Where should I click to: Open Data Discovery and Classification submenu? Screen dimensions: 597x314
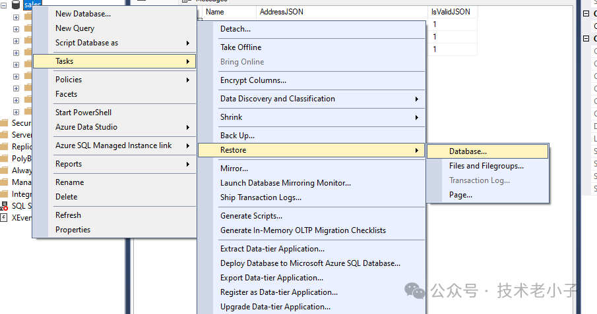(x=277, y=99)
